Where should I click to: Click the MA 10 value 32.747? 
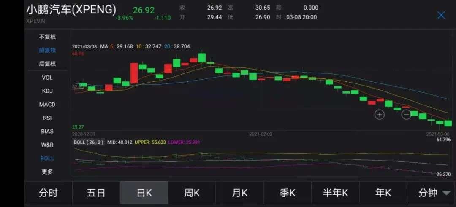(153, 46)
